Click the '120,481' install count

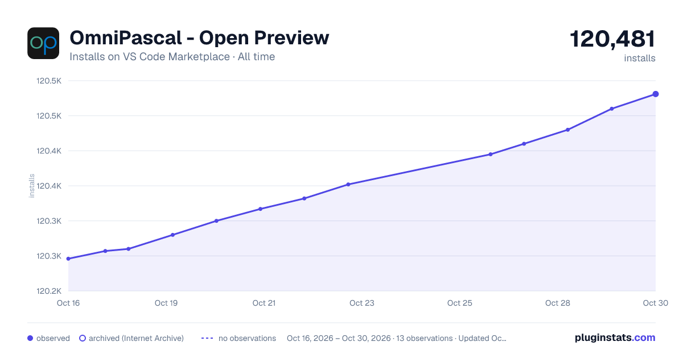coord(612,39)
